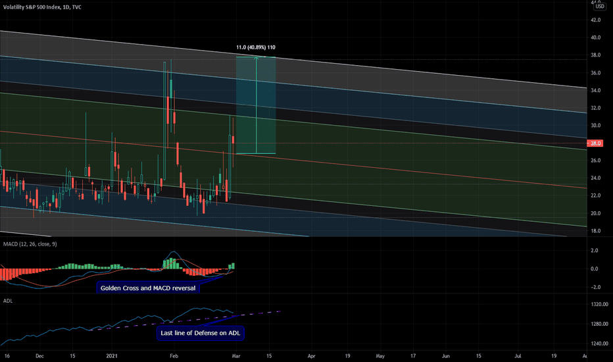The image size is (613, 362).
Task: Click the 42.0 price axis label
Action: 595,20
